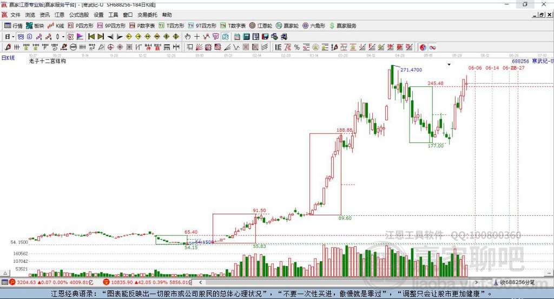Click the 188.88 price label
Image resolution: width=554 pixels, height=299 pixels.
(x=344, y=130)
